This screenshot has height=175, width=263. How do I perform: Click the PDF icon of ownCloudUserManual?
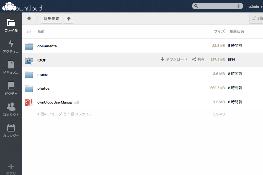(29, 102)
